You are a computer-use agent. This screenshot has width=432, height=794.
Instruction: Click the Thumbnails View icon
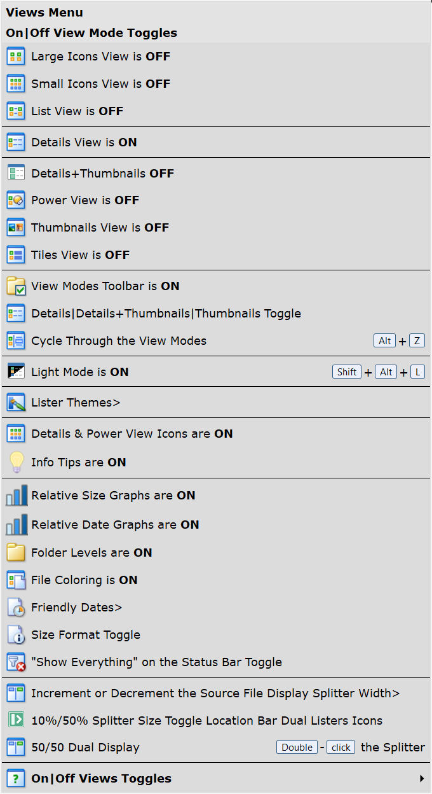coord(16,227)
